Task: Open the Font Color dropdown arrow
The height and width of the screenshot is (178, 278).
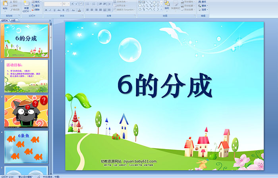Action: coord(82,10)
